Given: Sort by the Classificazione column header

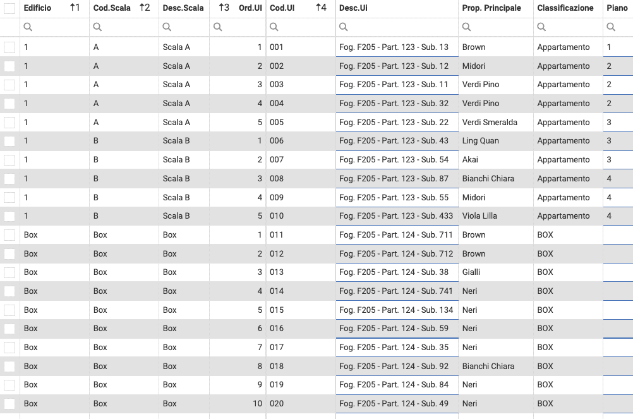Looking at the screenshot, I should 565,8.
